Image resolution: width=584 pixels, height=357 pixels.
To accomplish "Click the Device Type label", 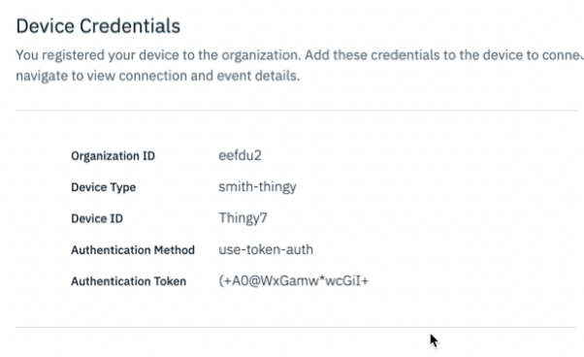I will click(103, 187).
